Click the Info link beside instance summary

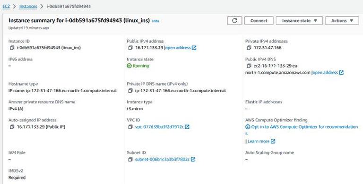click(x=156, y=21)
